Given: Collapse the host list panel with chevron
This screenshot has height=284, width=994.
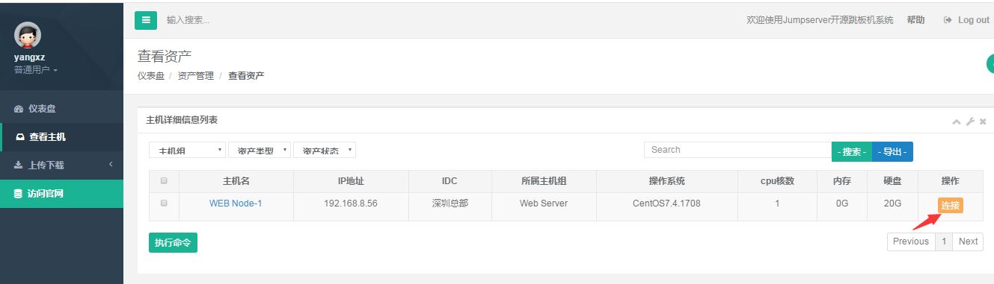Looking at the screenshot, I should click(957, 122).
